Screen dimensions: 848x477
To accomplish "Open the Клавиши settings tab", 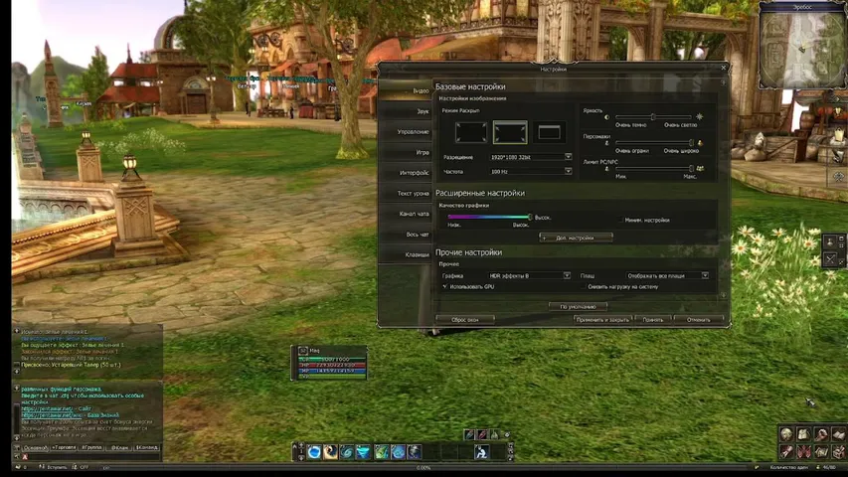I will click(405, 254).
